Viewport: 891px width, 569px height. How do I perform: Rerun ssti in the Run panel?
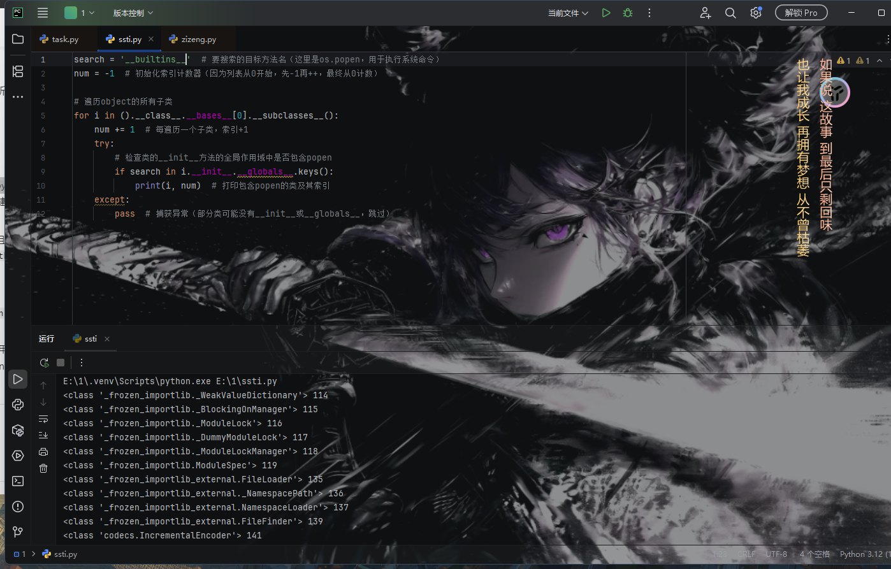(x=44, y=363)
